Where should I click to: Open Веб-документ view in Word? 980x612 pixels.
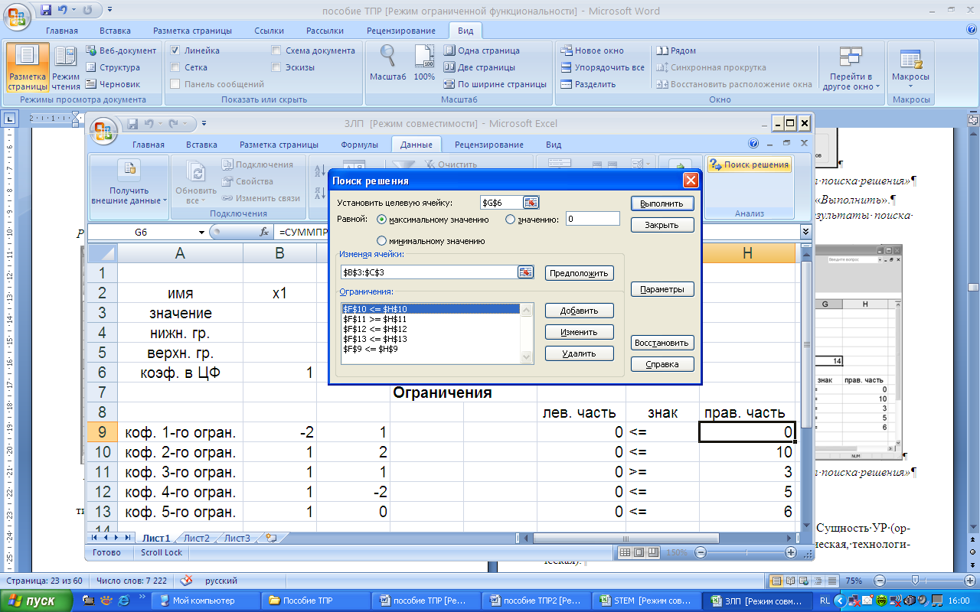click(x=121, y=50)
